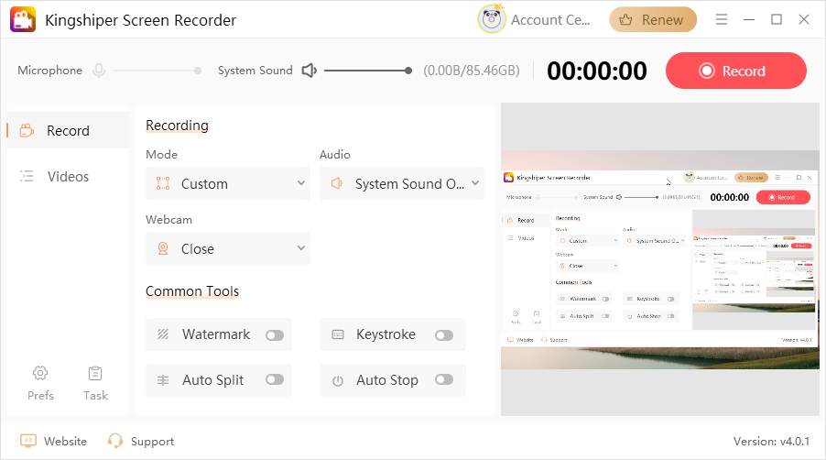
Task: Open the Mode Custom dropdown
Action: (x=228, y=183)
